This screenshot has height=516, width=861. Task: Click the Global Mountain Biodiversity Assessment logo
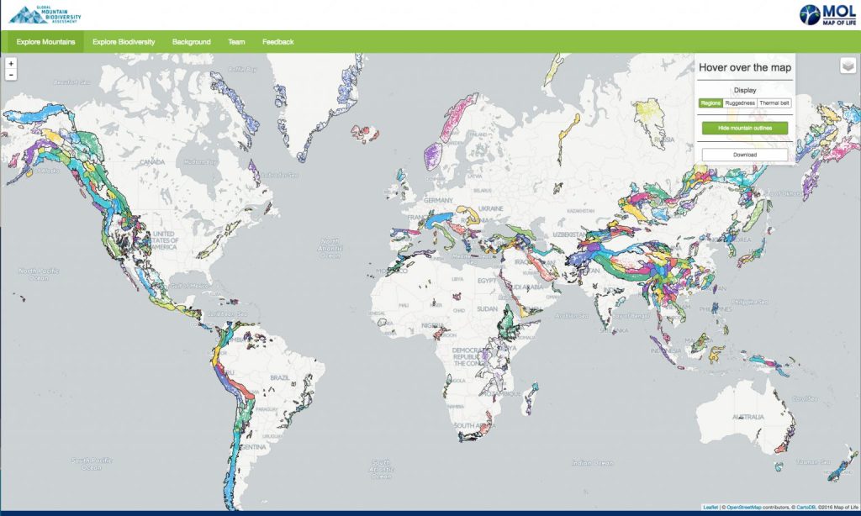(x=48, y=14)
